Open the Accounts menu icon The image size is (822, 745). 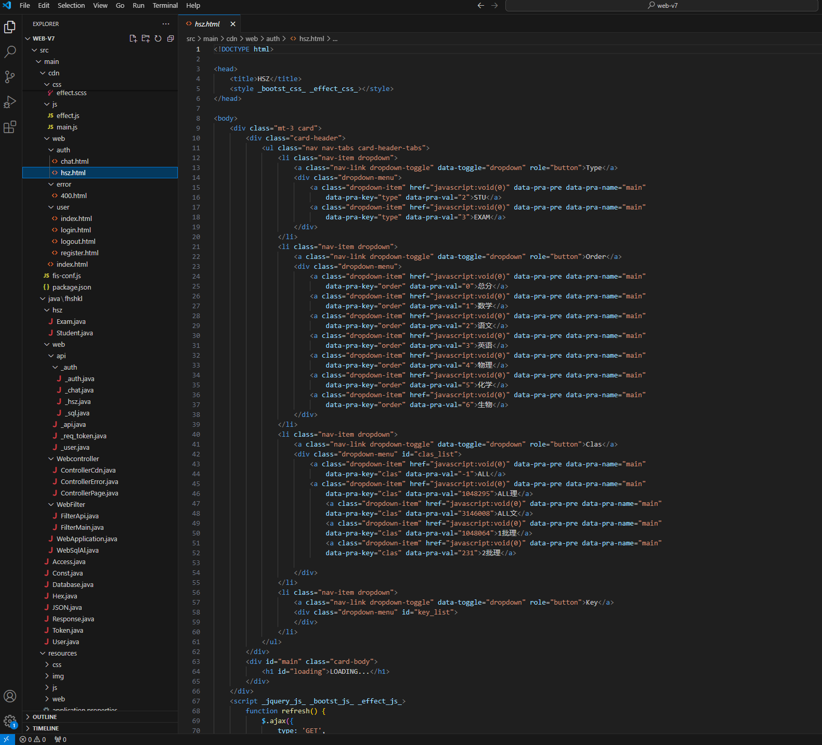click(x=10, y=696)
